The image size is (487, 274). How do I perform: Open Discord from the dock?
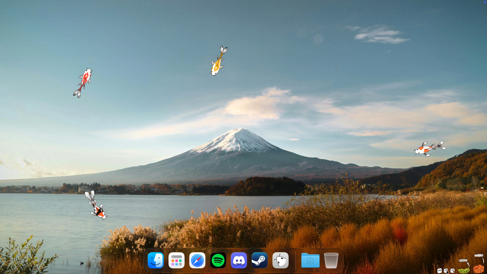tap(238, 260)
